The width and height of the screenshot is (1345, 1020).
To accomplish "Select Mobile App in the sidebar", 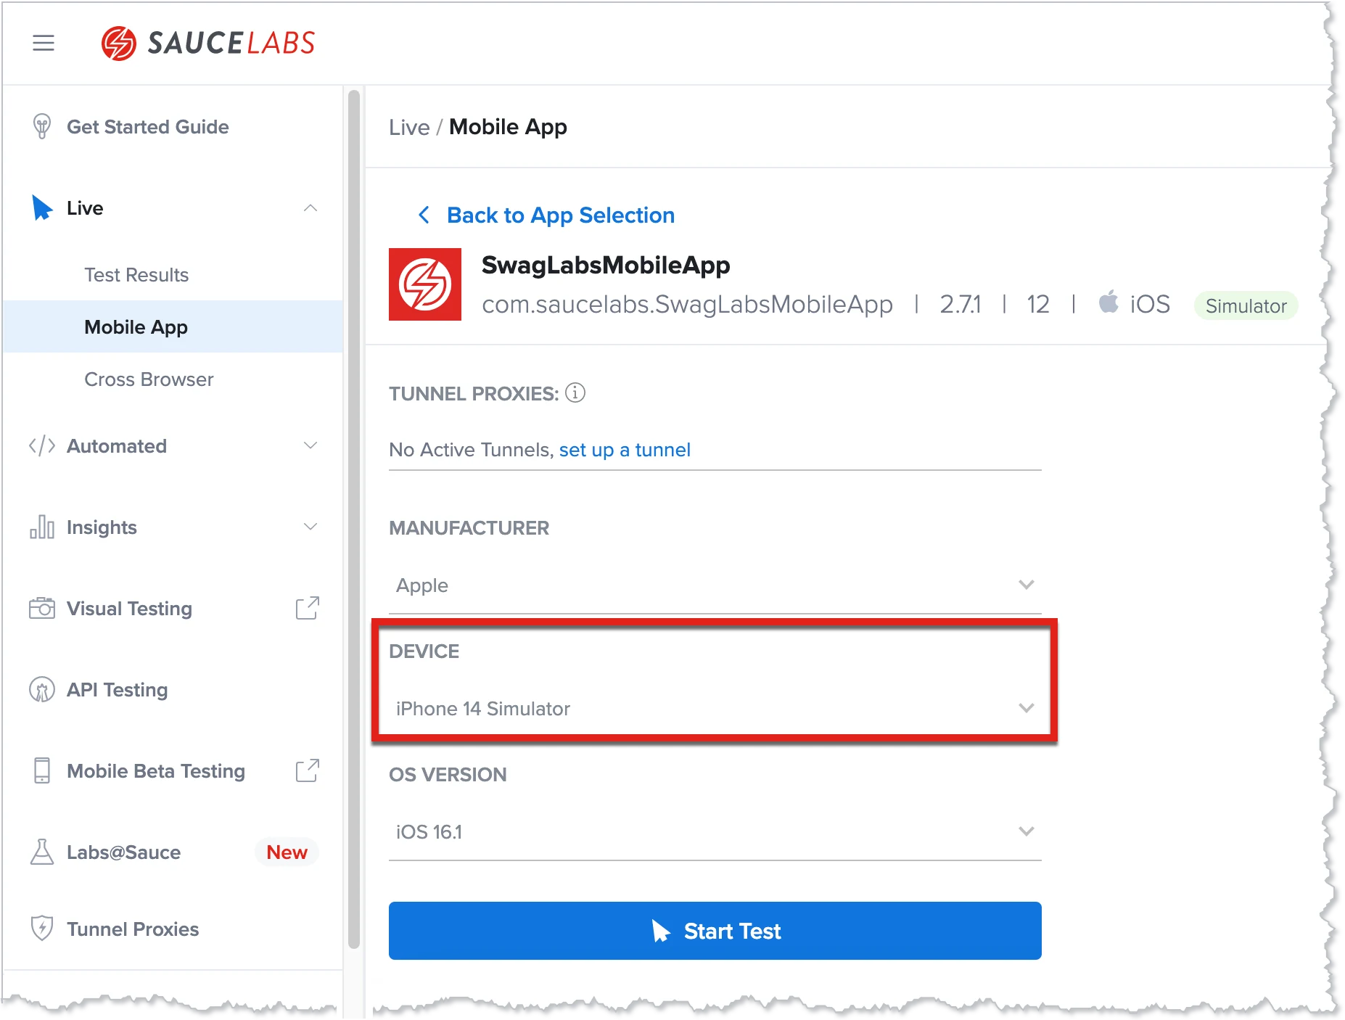I will [173, 326].
